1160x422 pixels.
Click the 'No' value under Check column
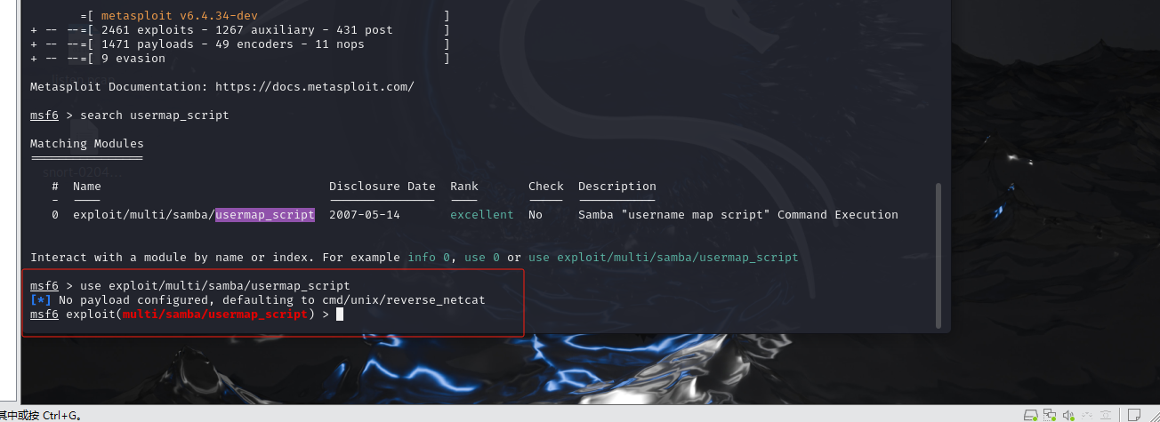click(x=536, y=215)
